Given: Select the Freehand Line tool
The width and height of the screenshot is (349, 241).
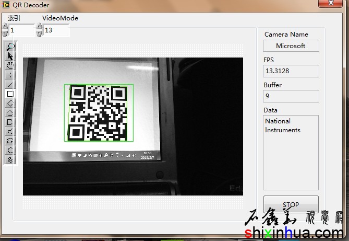Looking at the screenshot, I should (10, 131).
